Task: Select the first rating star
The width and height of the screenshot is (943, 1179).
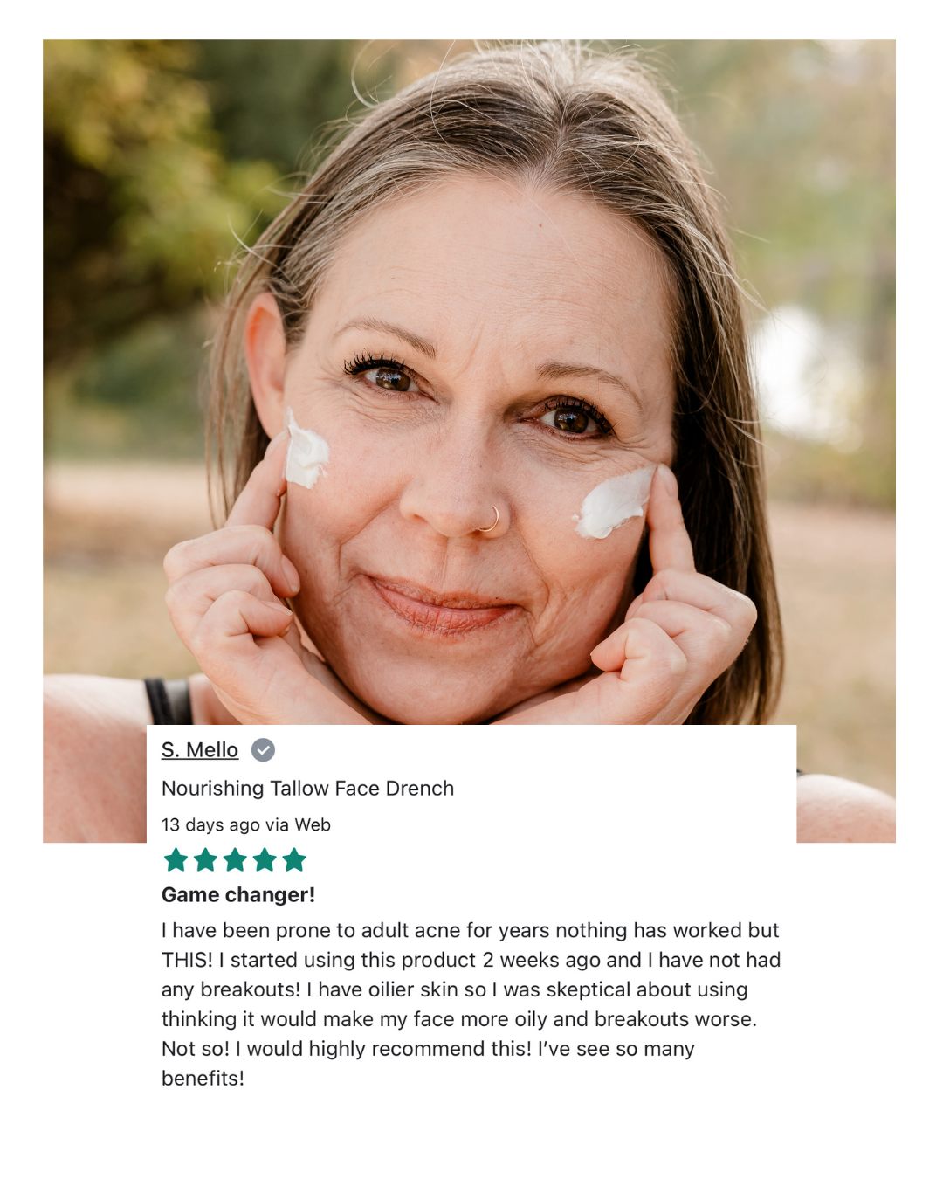Action: [176, 860]
